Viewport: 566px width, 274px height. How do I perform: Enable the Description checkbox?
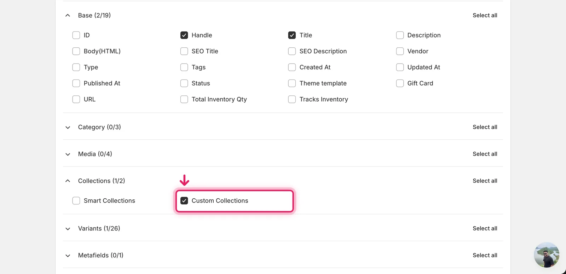point(400,35)
